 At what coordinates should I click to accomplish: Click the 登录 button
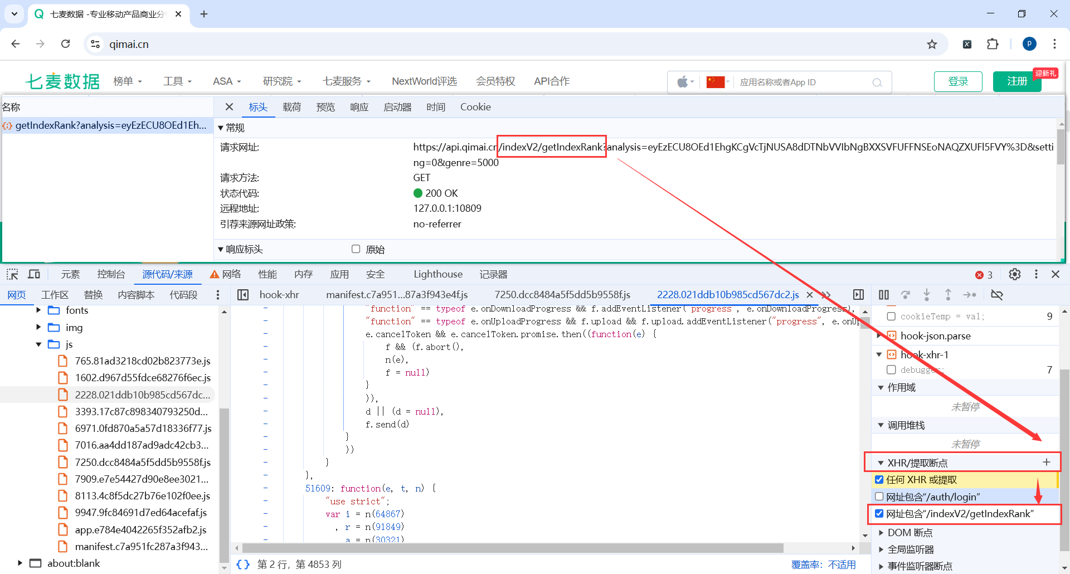click(959, 81)
